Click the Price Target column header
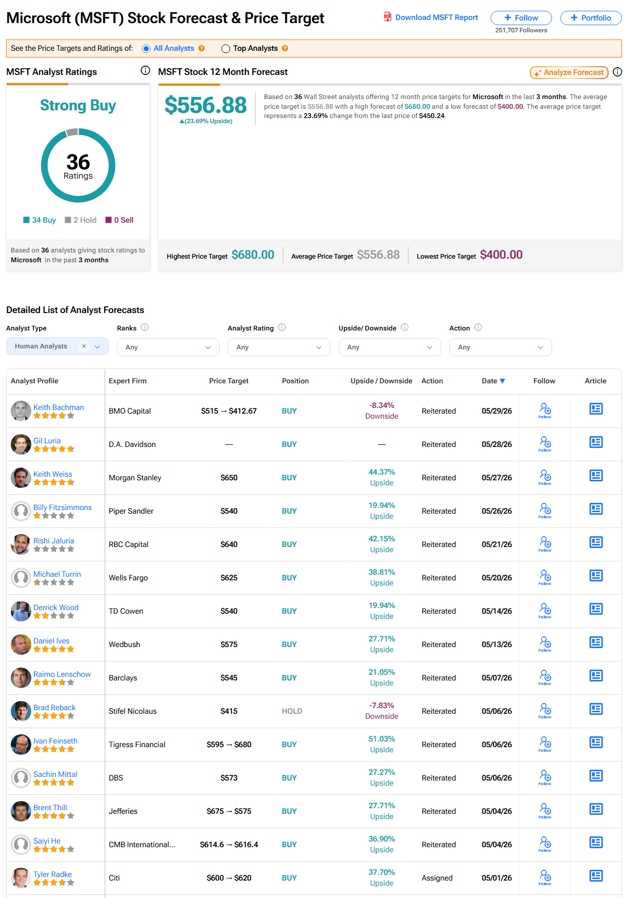Viewport: 627px width, 898px height. [x=229, y=381]
